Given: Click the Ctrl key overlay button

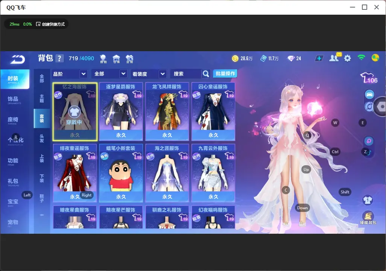Looking at the screenshot, I should tap(335, 152).
